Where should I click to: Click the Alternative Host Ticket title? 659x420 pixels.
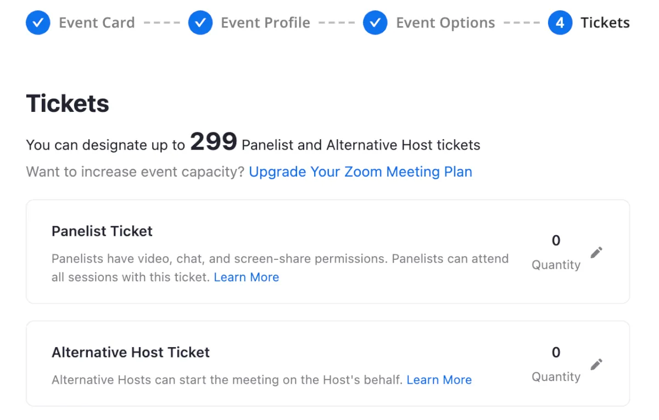tap(131, 352)
